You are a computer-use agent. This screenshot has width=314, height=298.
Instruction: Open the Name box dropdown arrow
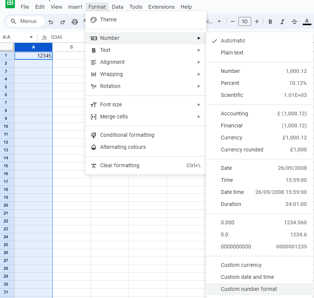pyautogui.click(x=31, y=37)
